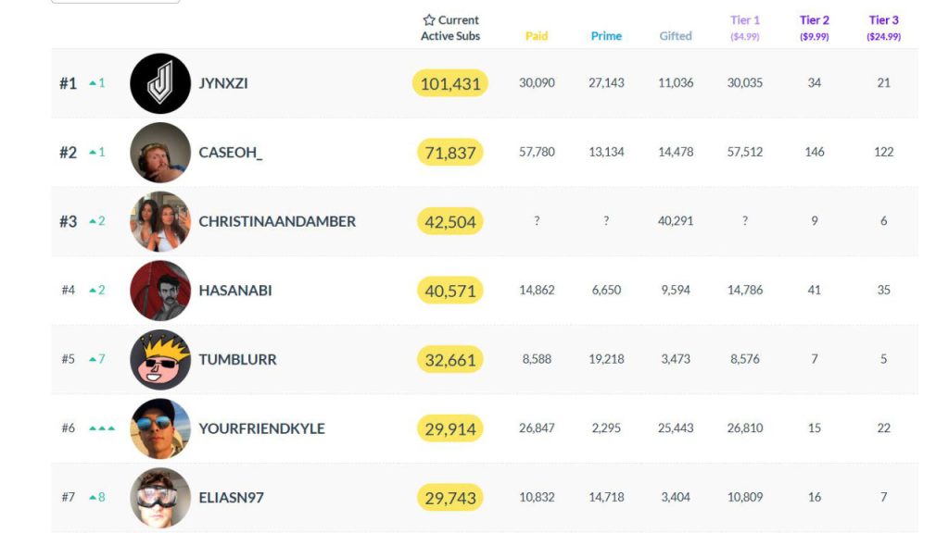Click the Tier 1 ($4.99) column header
Screen dimensions: 949x533
coord(745,26)
